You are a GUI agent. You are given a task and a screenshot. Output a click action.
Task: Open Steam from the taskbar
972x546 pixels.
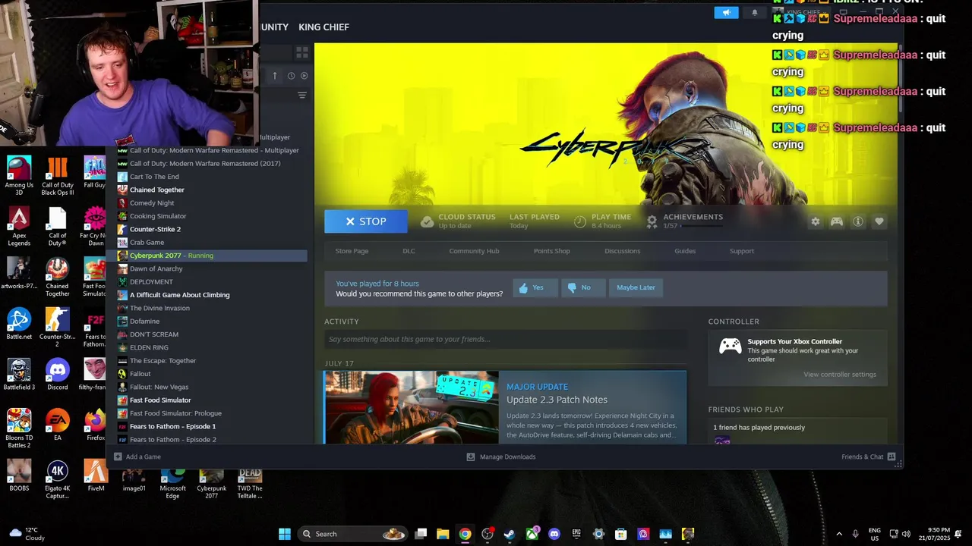(510, 534)
